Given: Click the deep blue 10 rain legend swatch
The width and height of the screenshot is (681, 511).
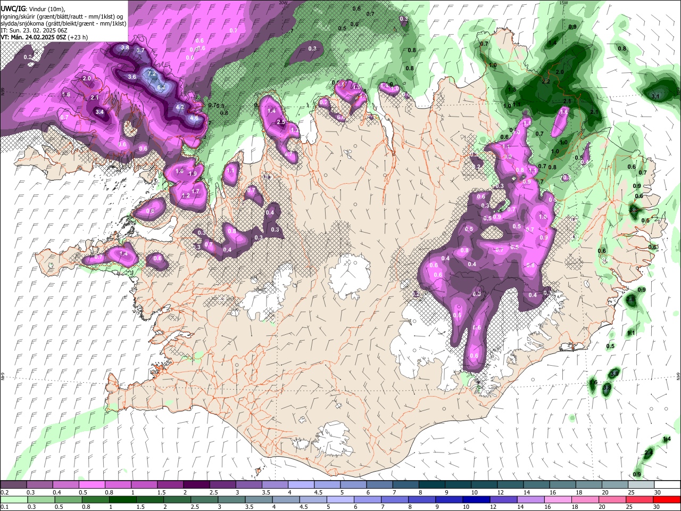Looking at the screenshot, I should pos(476,500).
